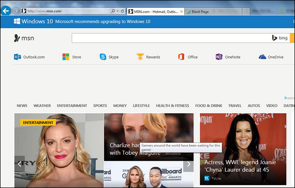Go back with the browser Back arrow
Image resolution: width=295 pixels, height=188 pixels.
click(6, 11)
